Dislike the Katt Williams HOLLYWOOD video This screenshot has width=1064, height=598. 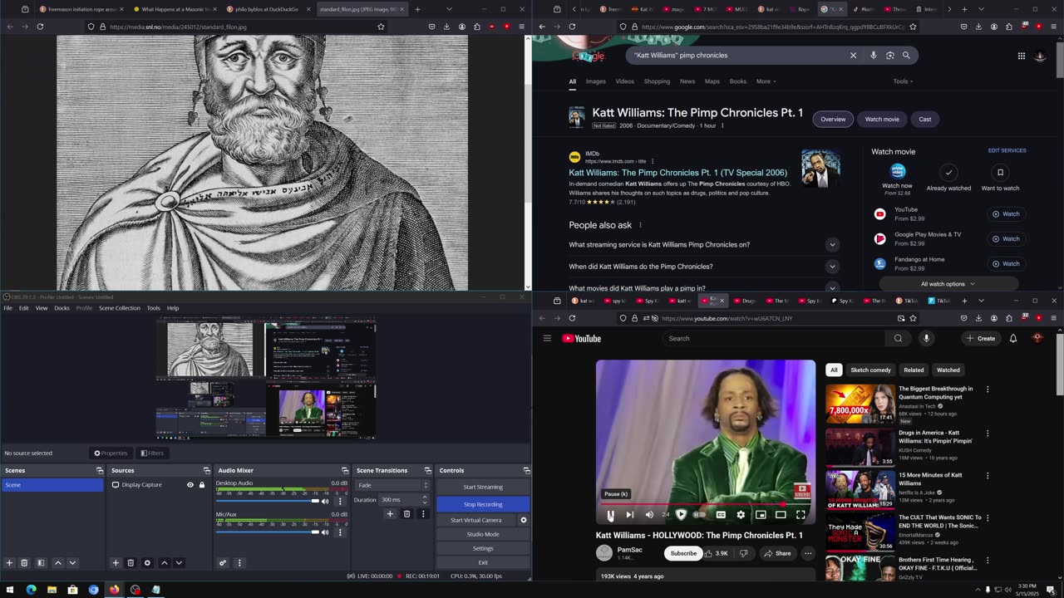(x=744, y=553)
